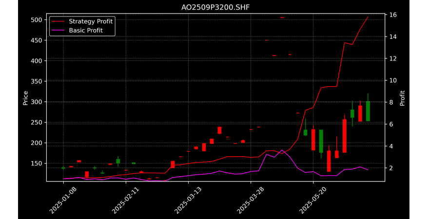Click the 150 price tick label
Image resolution: width=428 pixels, height=219 pixels.
coord(36,164)
